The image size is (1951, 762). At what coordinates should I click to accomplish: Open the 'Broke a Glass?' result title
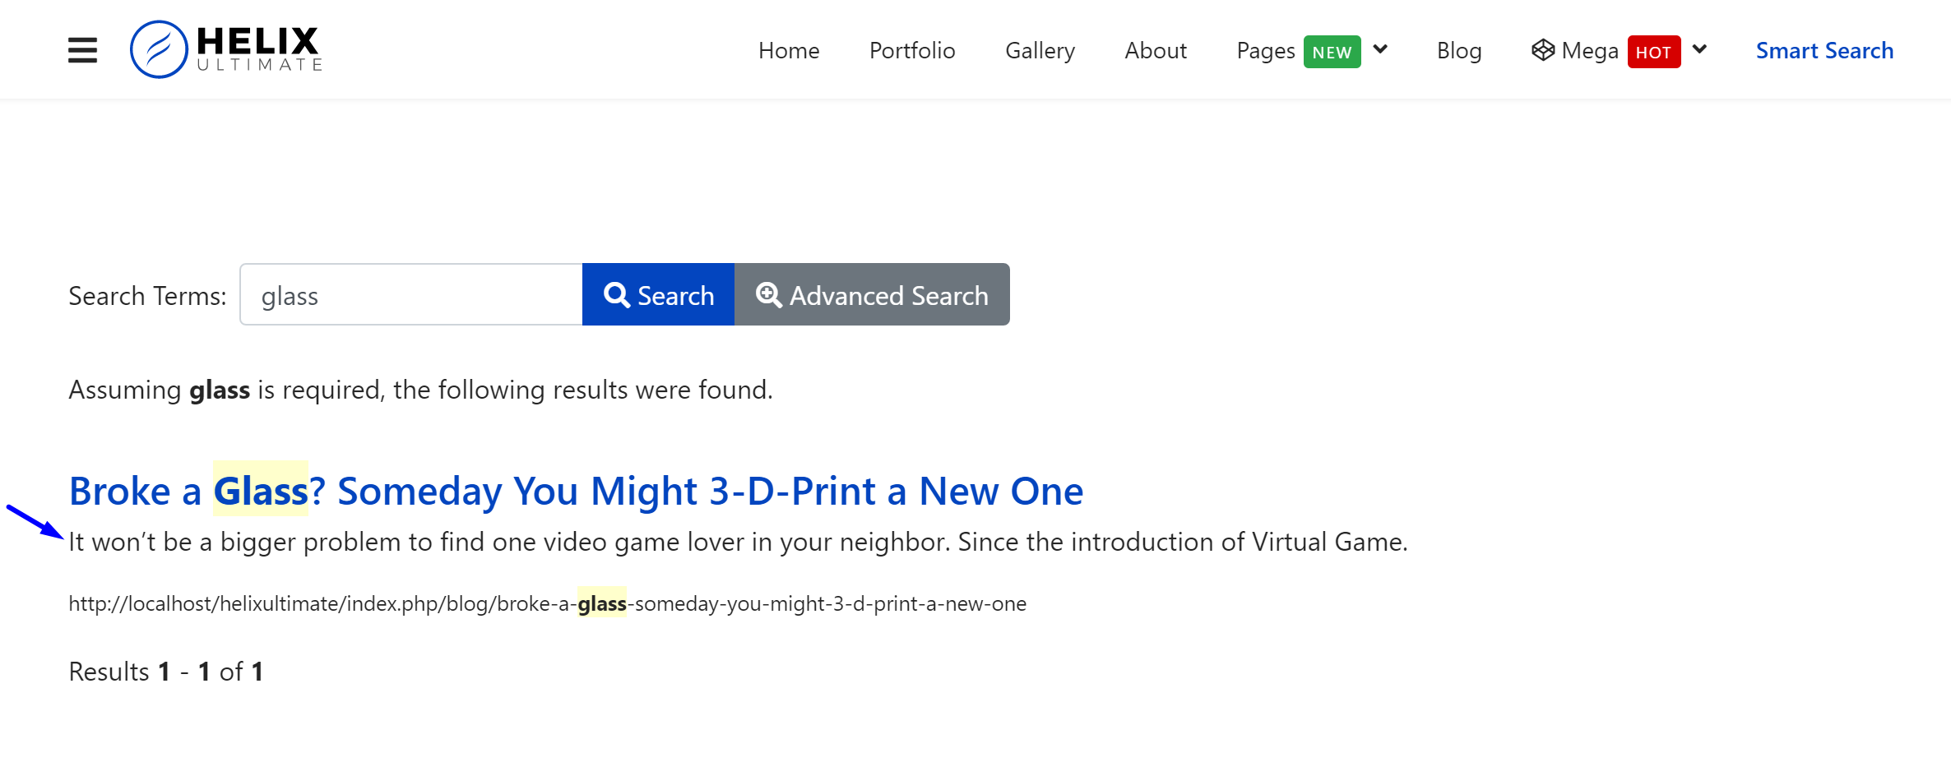pos(576,491)
